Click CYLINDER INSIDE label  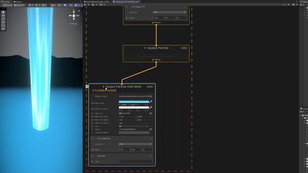click(104, 91)
